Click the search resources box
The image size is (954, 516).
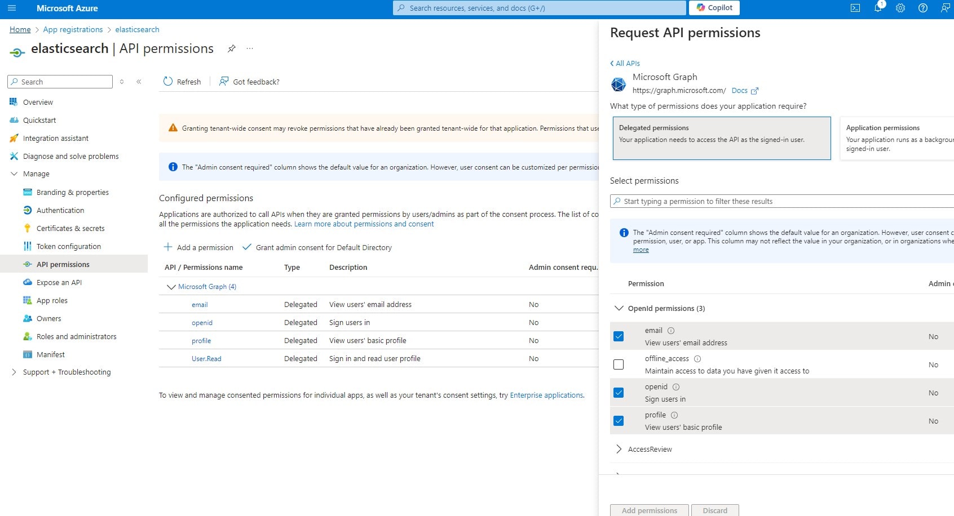(x=540, y=8)
